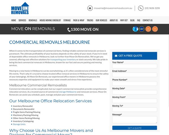Screen dimensions: 169x135
Task: Open the Storage Units list link
Action: click(x=19, y=124)
